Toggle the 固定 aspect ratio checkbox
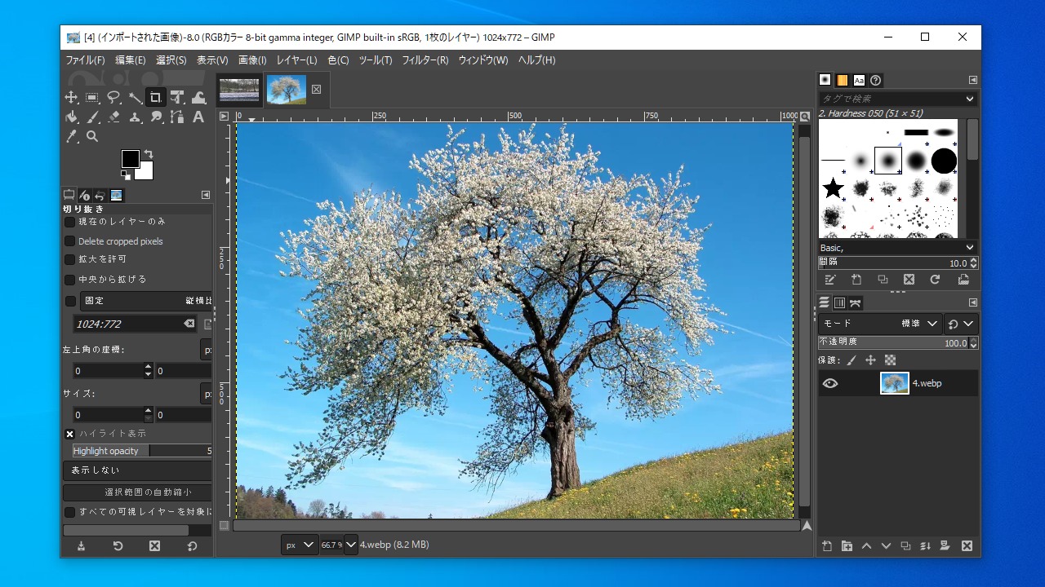The width and height of the screenshot is (1045, 587). [70, 301]
